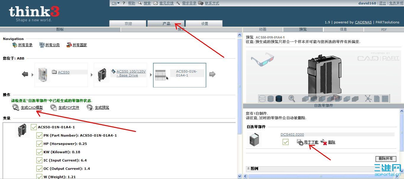The height and width of the screenshot is (179, 404).
Task: Toggle the HP (Horsepower) checkbox
Action: (x=39, y=144)
